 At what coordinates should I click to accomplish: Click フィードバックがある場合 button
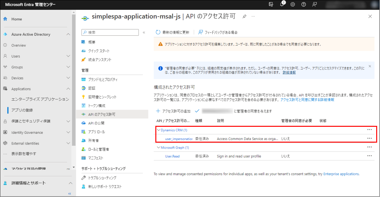coord(218,32)
